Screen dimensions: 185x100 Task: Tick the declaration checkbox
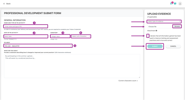[148, 36]
